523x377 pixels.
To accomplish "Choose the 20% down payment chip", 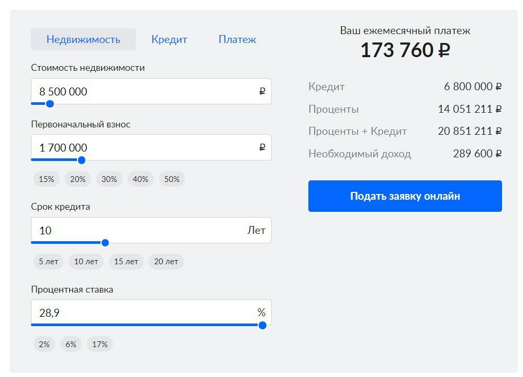I will [x=78, y=179].
